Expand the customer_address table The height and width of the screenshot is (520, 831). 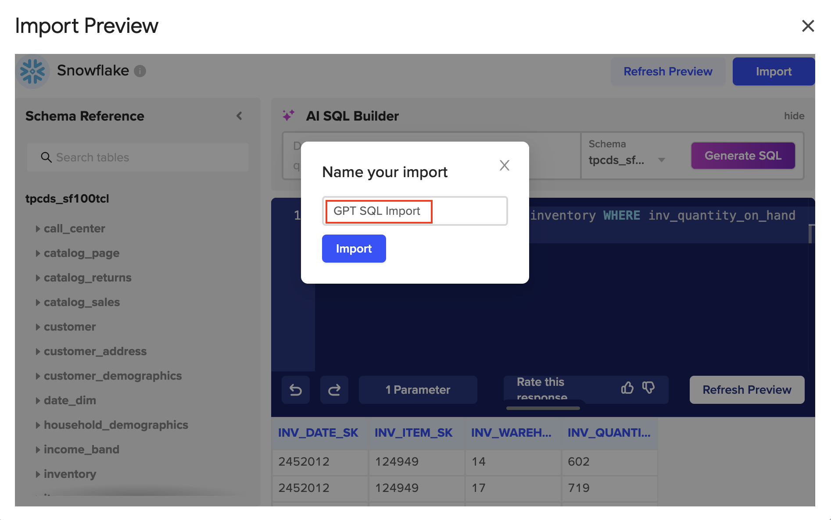tap(38, 352)
